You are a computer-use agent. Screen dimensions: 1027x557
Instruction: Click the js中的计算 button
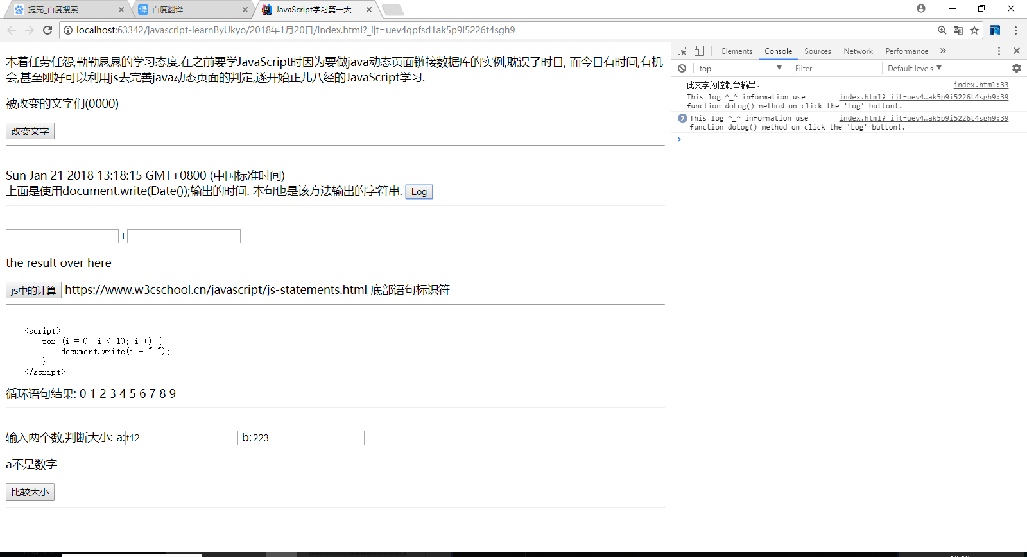tap(33, 290)
